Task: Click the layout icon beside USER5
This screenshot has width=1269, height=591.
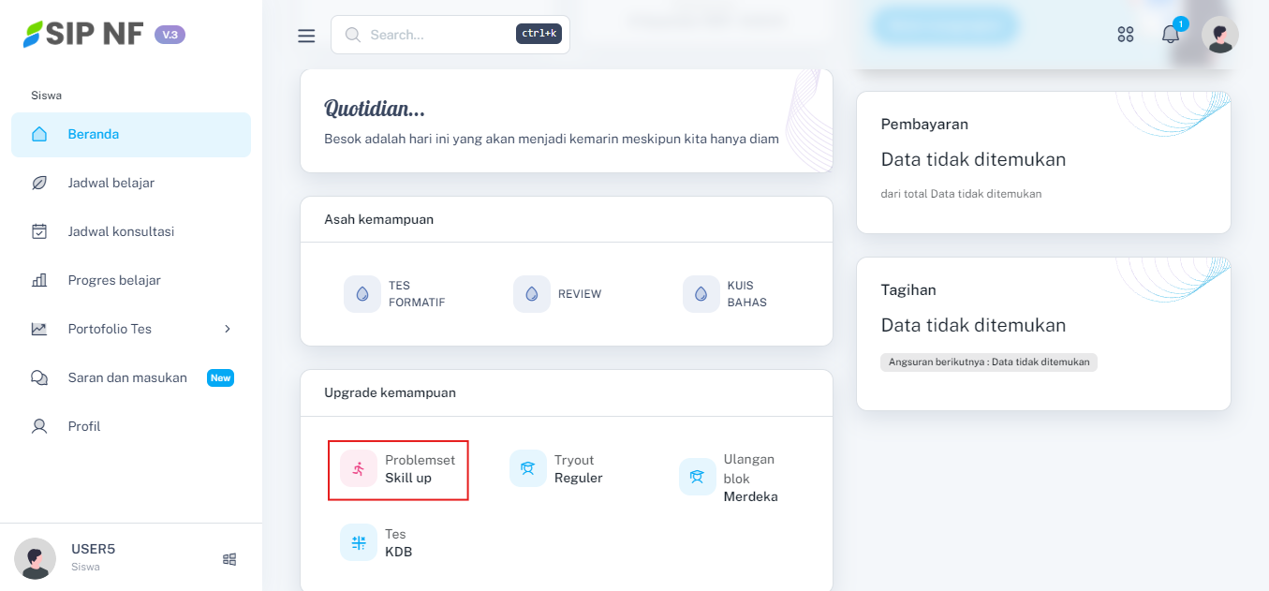Action: tap(229, 559)
